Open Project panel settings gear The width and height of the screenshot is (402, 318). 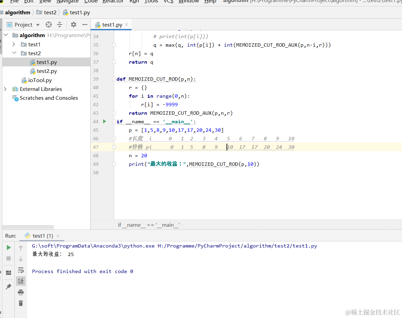click(74, 25)
